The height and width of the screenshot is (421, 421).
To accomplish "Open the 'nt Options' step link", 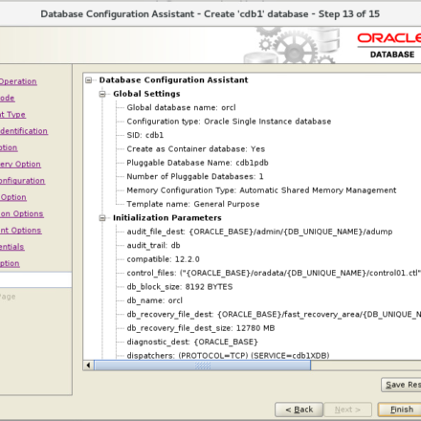I will (x=20, y=231).
